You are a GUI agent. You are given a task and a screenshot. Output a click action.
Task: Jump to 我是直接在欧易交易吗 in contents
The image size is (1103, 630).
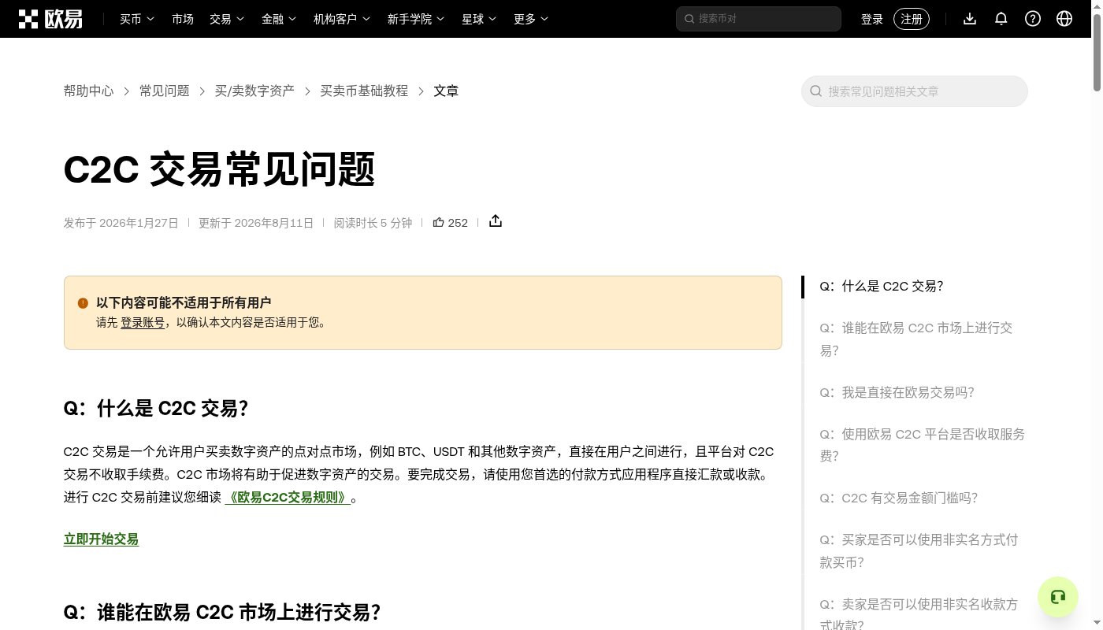coord(897,392)
